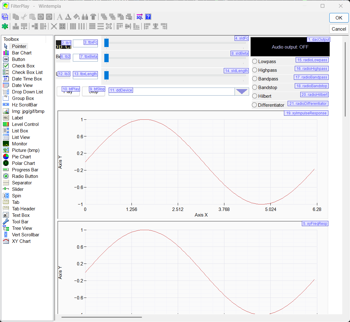
Task: Click the screw properties icon
Action: pos(93,17)
